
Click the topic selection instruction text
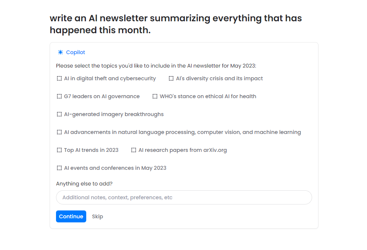tap(156, 66)
